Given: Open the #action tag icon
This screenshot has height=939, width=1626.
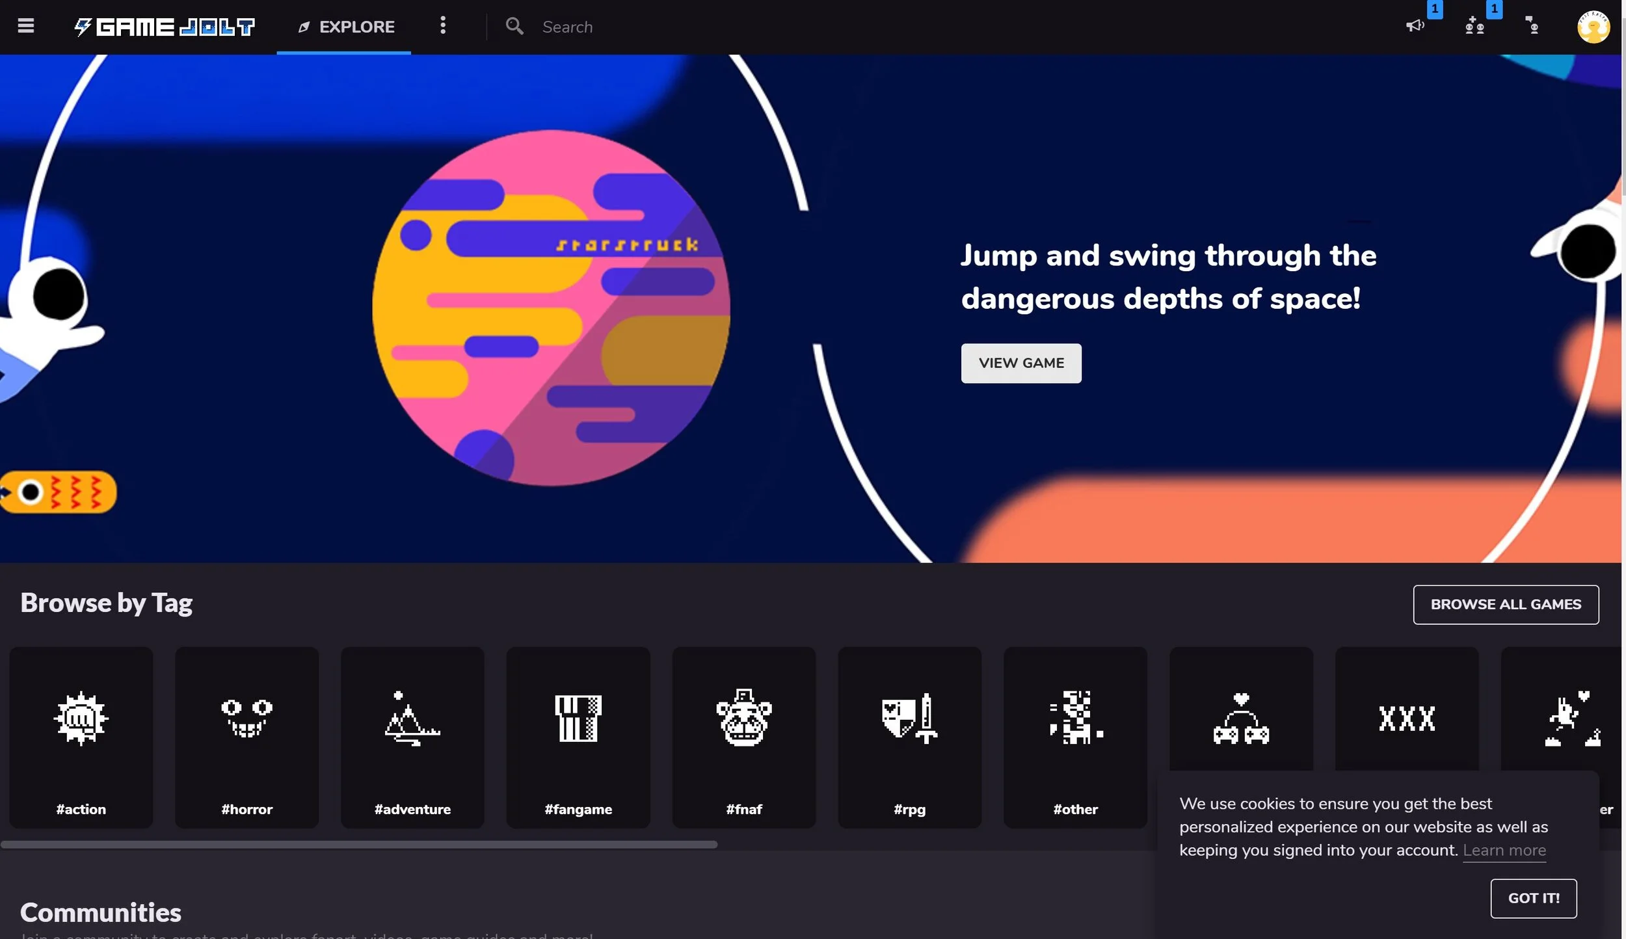Looking at the screenshot, I should [81, 717].
